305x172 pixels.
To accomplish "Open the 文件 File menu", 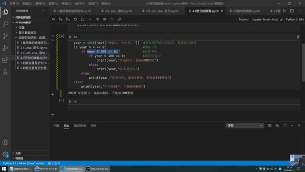I will pos(14,3).
